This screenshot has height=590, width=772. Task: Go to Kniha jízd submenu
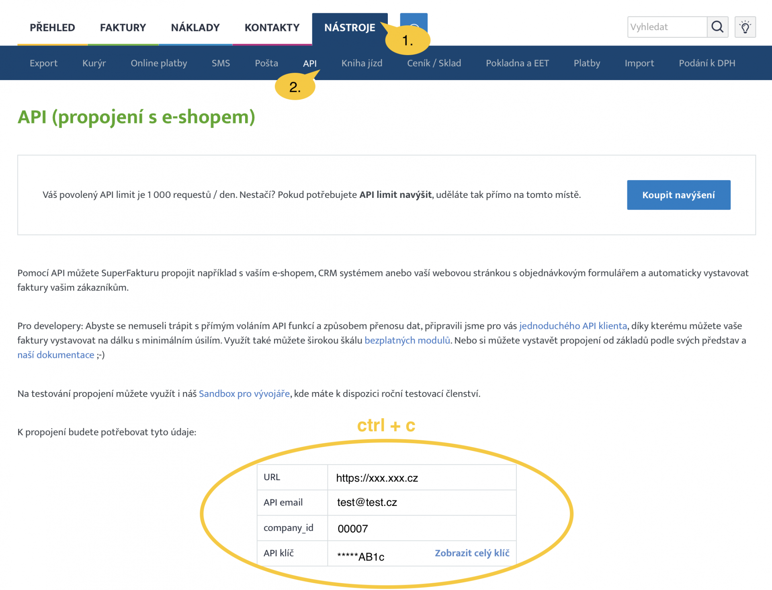pyautogui.click(x=362, y=63)
